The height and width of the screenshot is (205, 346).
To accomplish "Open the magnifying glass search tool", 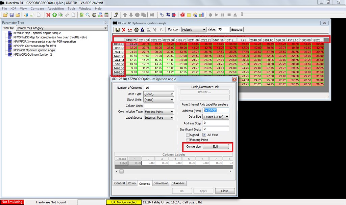I will tap(88, 15).
